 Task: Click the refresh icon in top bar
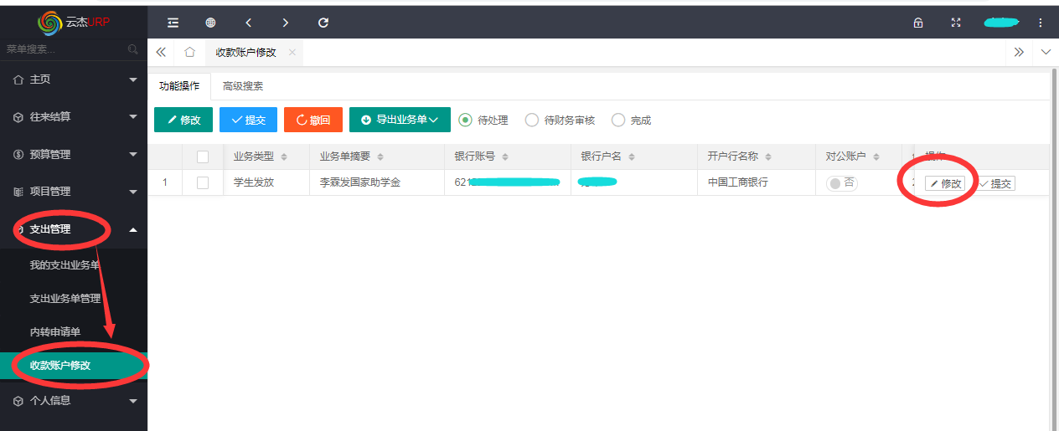(x=323, y=23)
